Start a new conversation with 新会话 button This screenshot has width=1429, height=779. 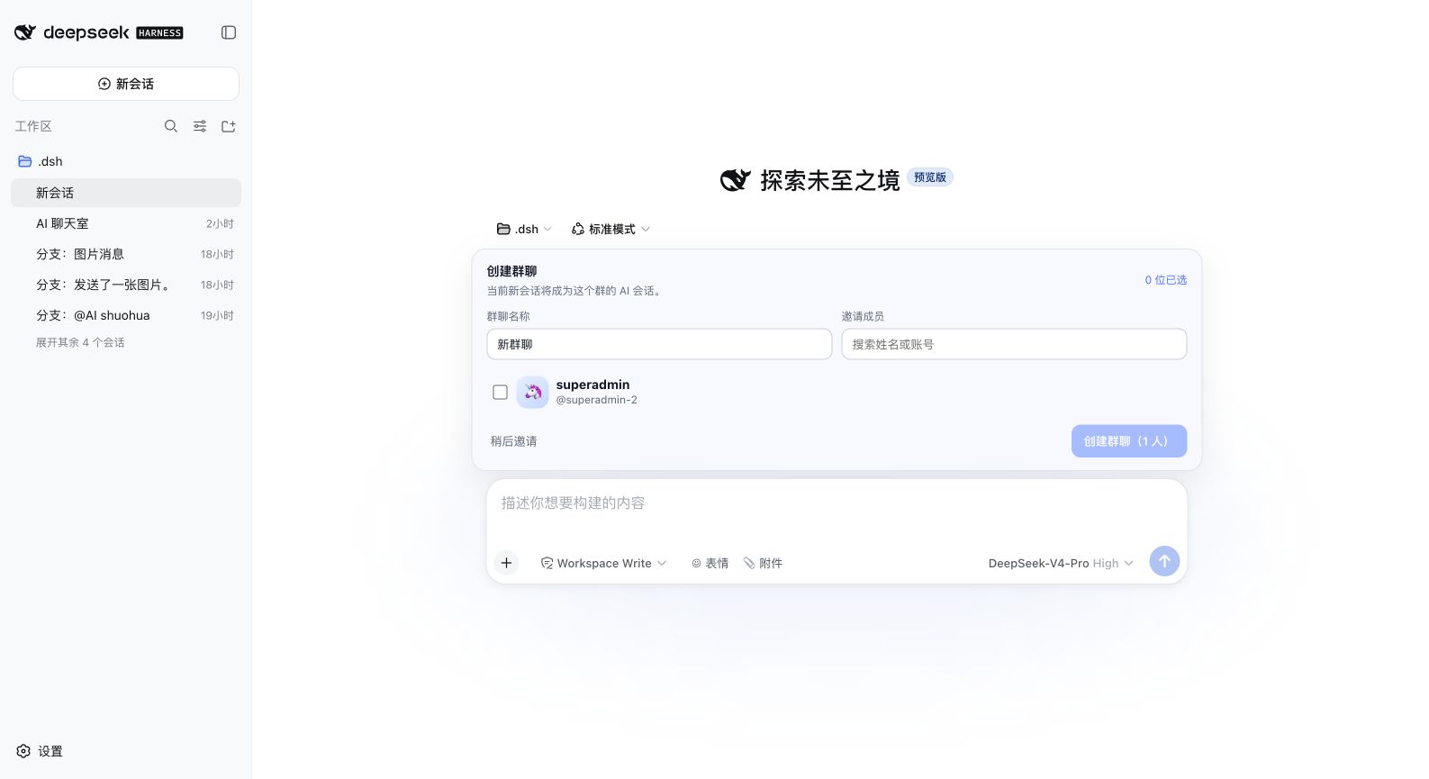click(126, 84)
